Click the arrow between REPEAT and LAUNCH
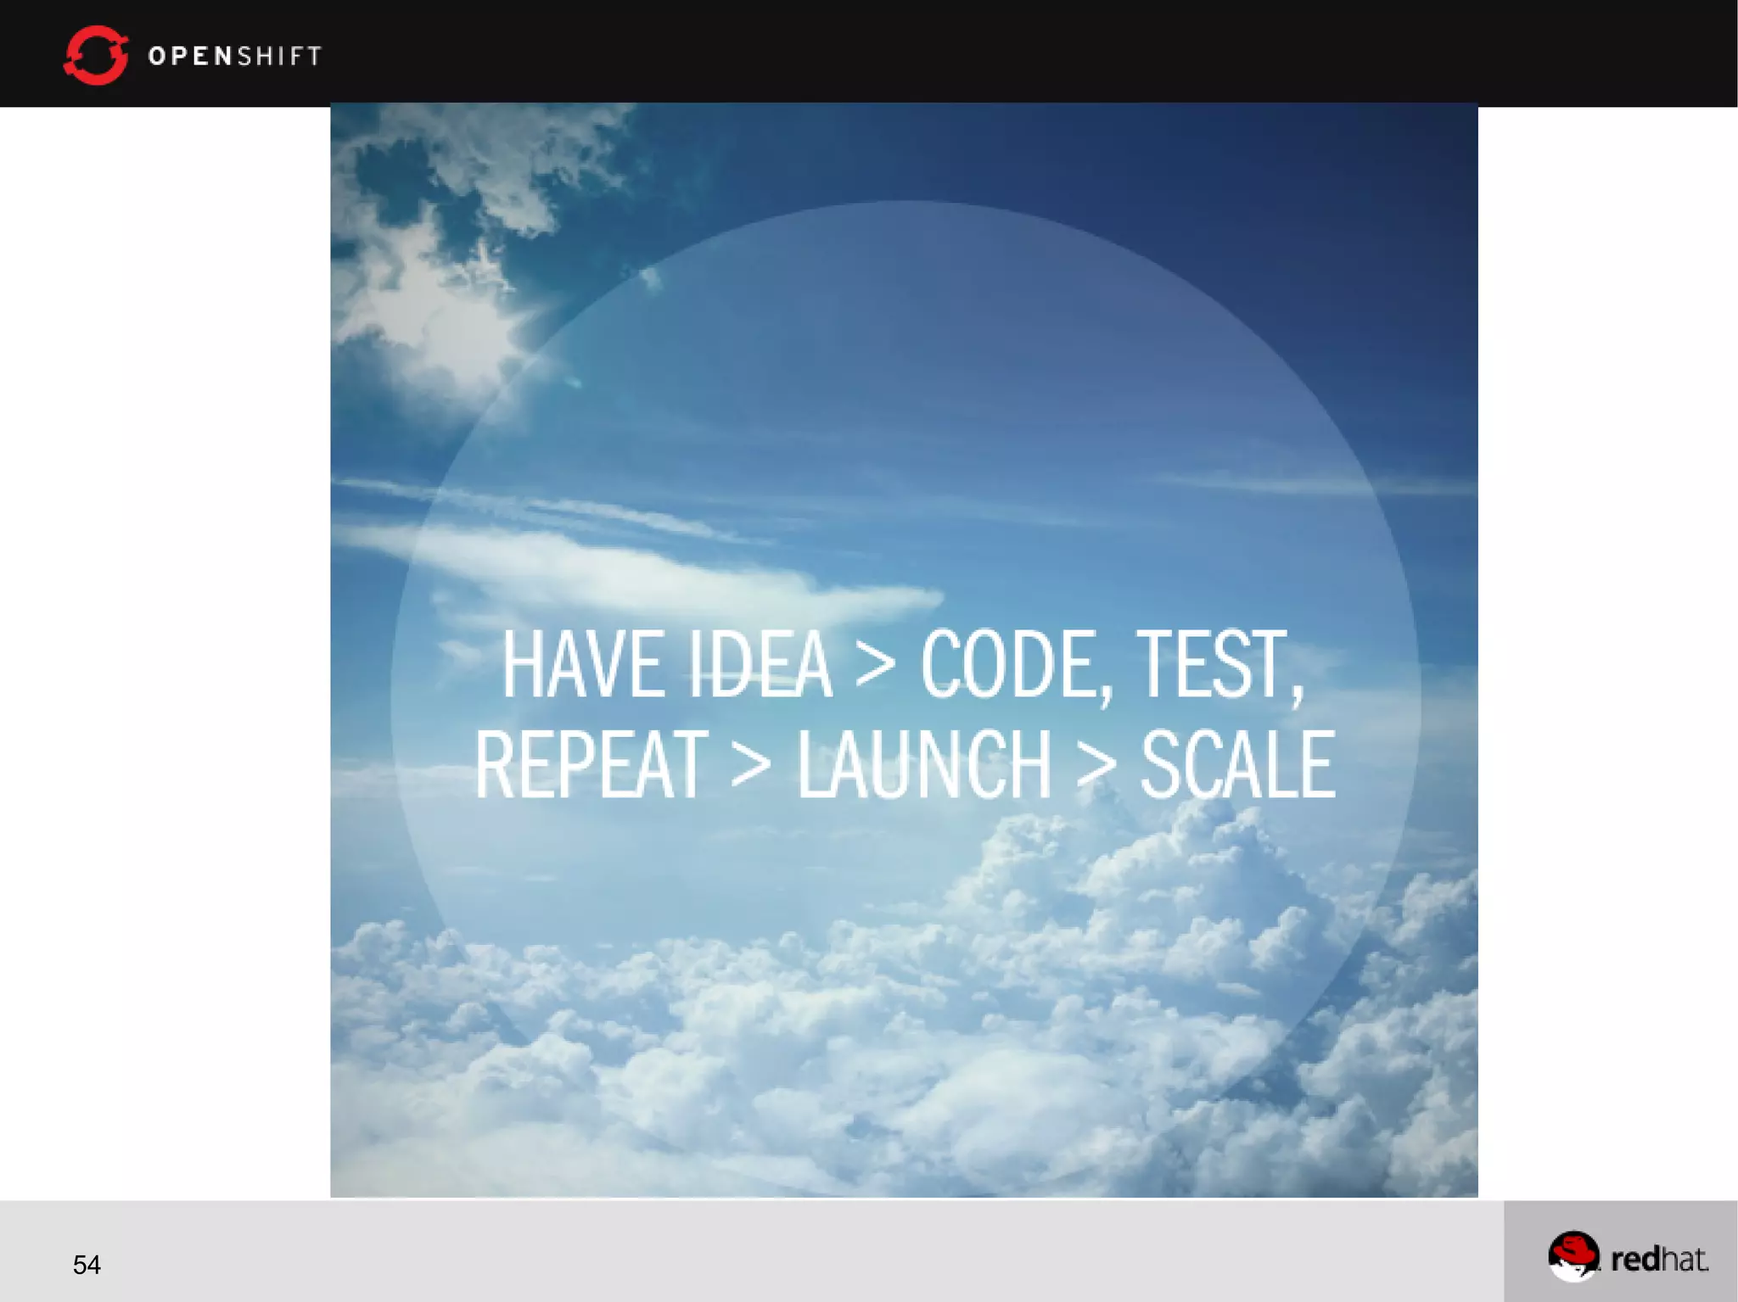This screenshot has height=1302, width=1738. coord(751,765)
